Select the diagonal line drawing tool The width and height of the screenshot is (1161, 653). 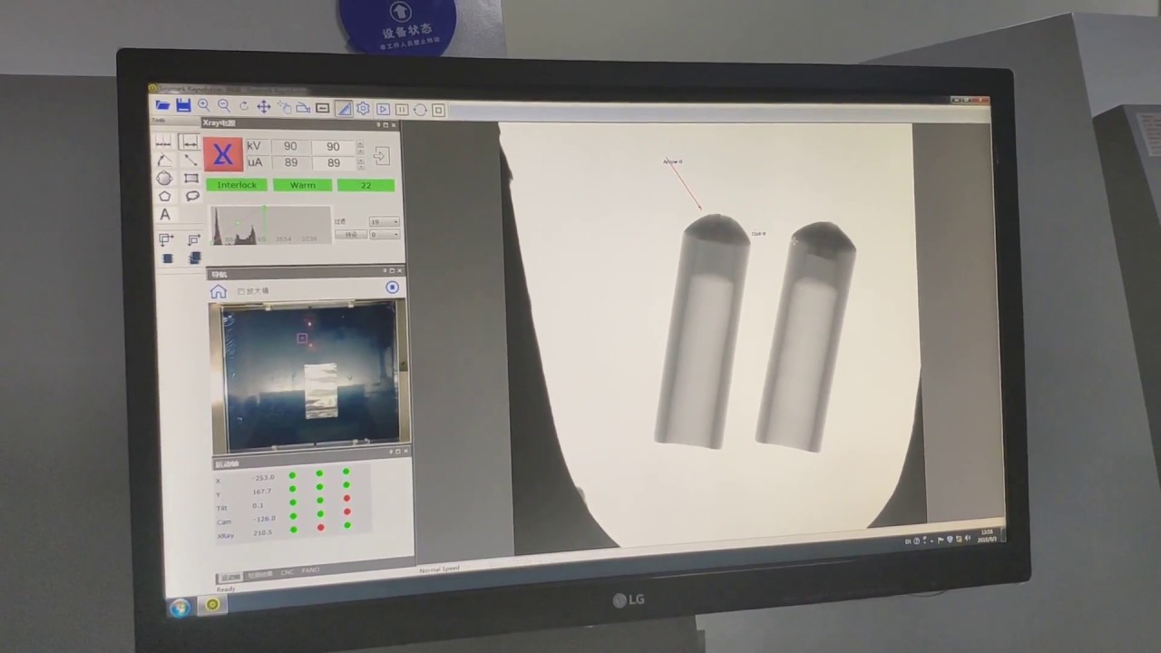(x=190, y=161)
